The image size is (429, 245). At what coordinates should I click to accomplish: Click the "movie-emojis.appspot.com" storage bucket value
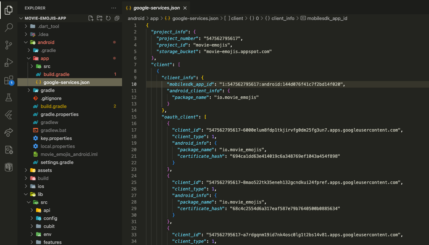click(x=238, y=52)
